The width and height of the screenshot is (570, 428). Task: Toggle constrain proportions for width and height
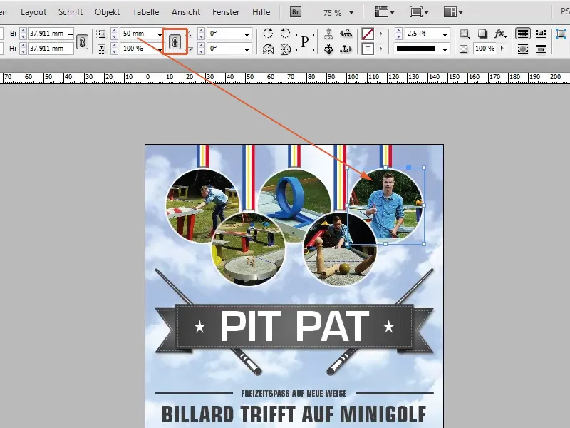[83, 42]
